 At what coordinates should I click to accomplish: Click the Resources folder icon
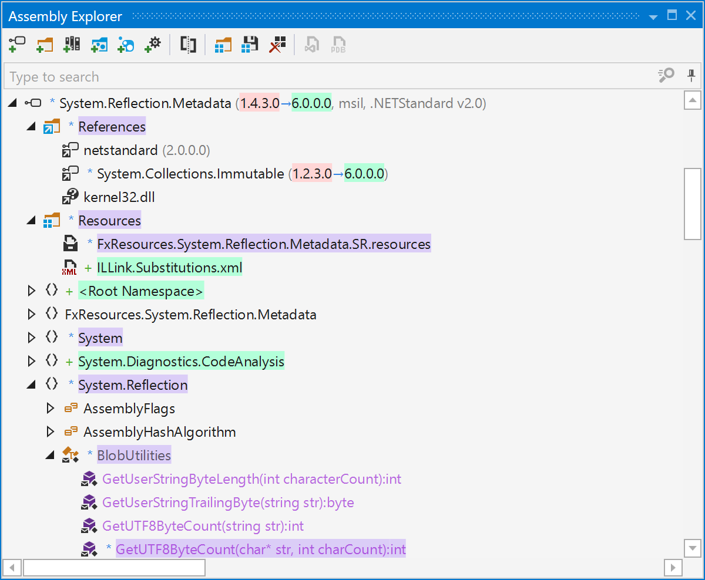pos(52,221)
